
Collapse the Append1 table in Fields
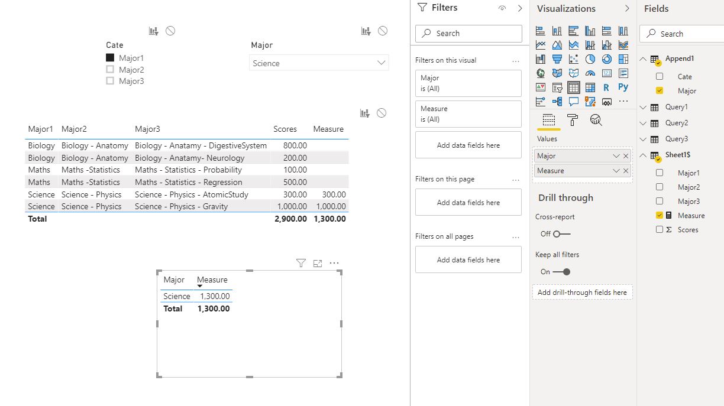click(644, 59)
